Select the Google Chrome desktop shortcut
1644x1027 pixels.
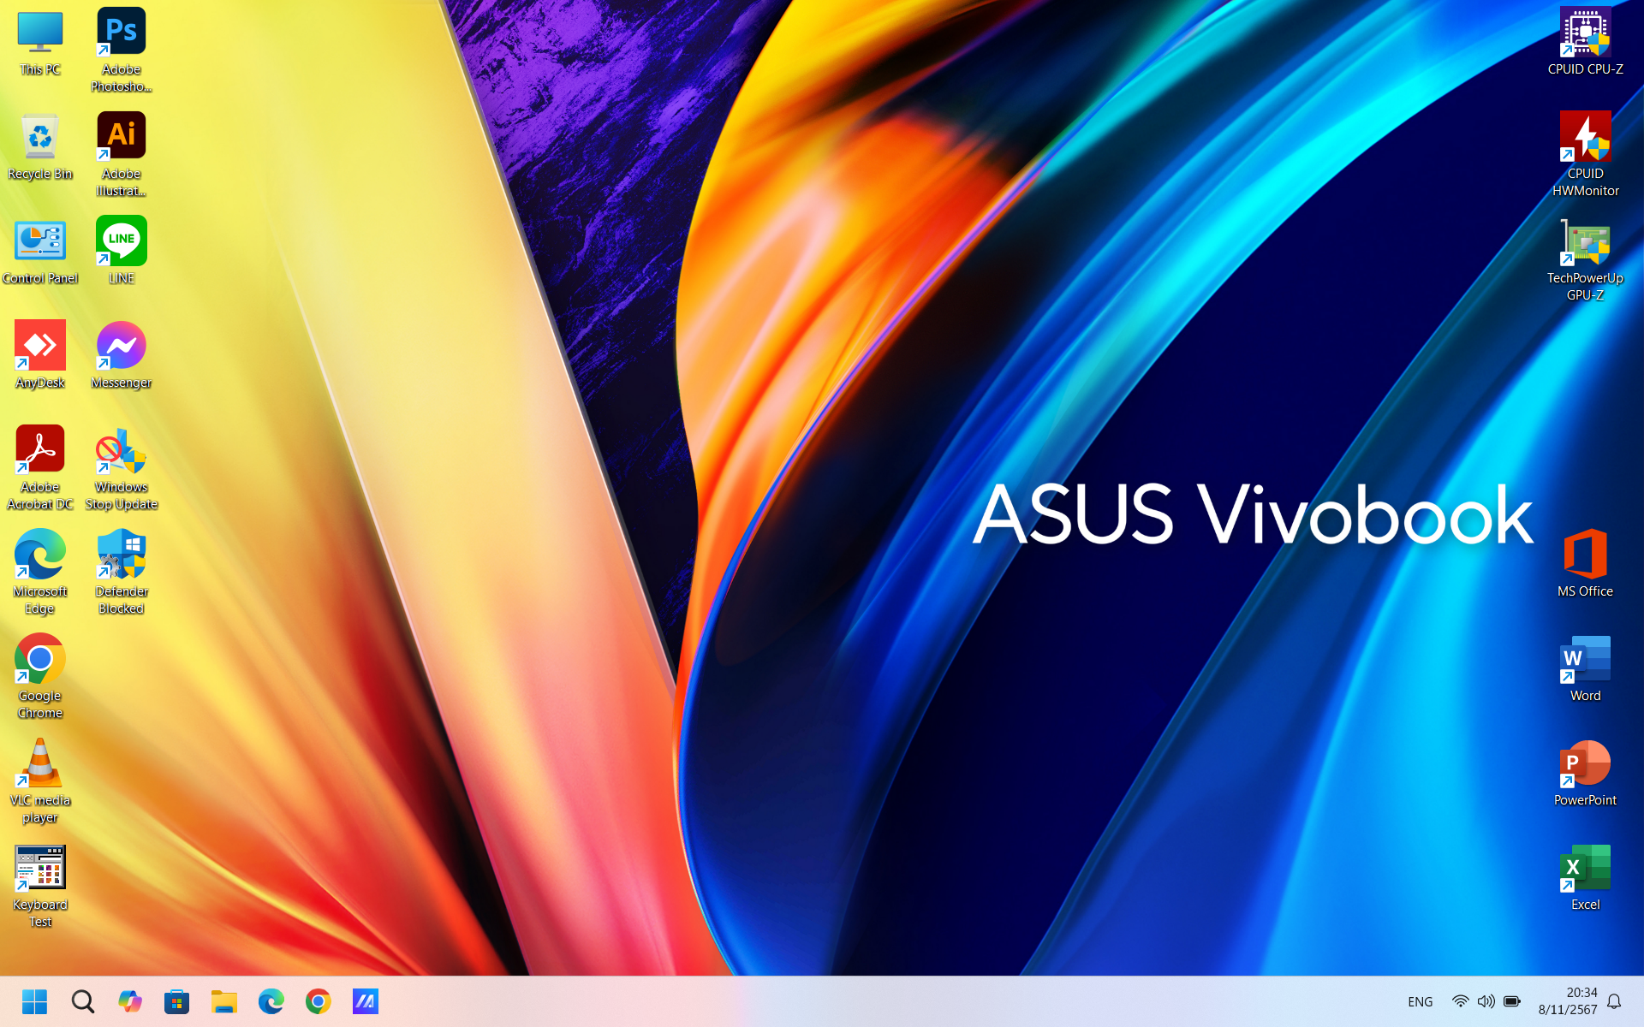(x=40, y=676)
